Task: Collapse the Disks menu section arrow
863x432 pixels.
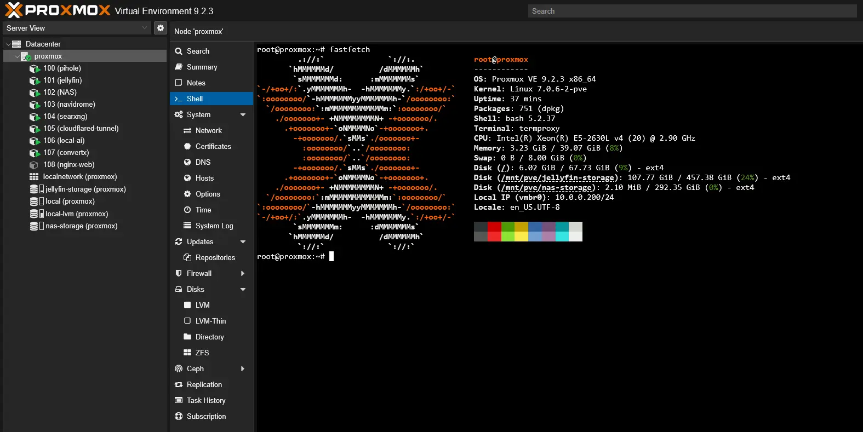Action: 243,290
